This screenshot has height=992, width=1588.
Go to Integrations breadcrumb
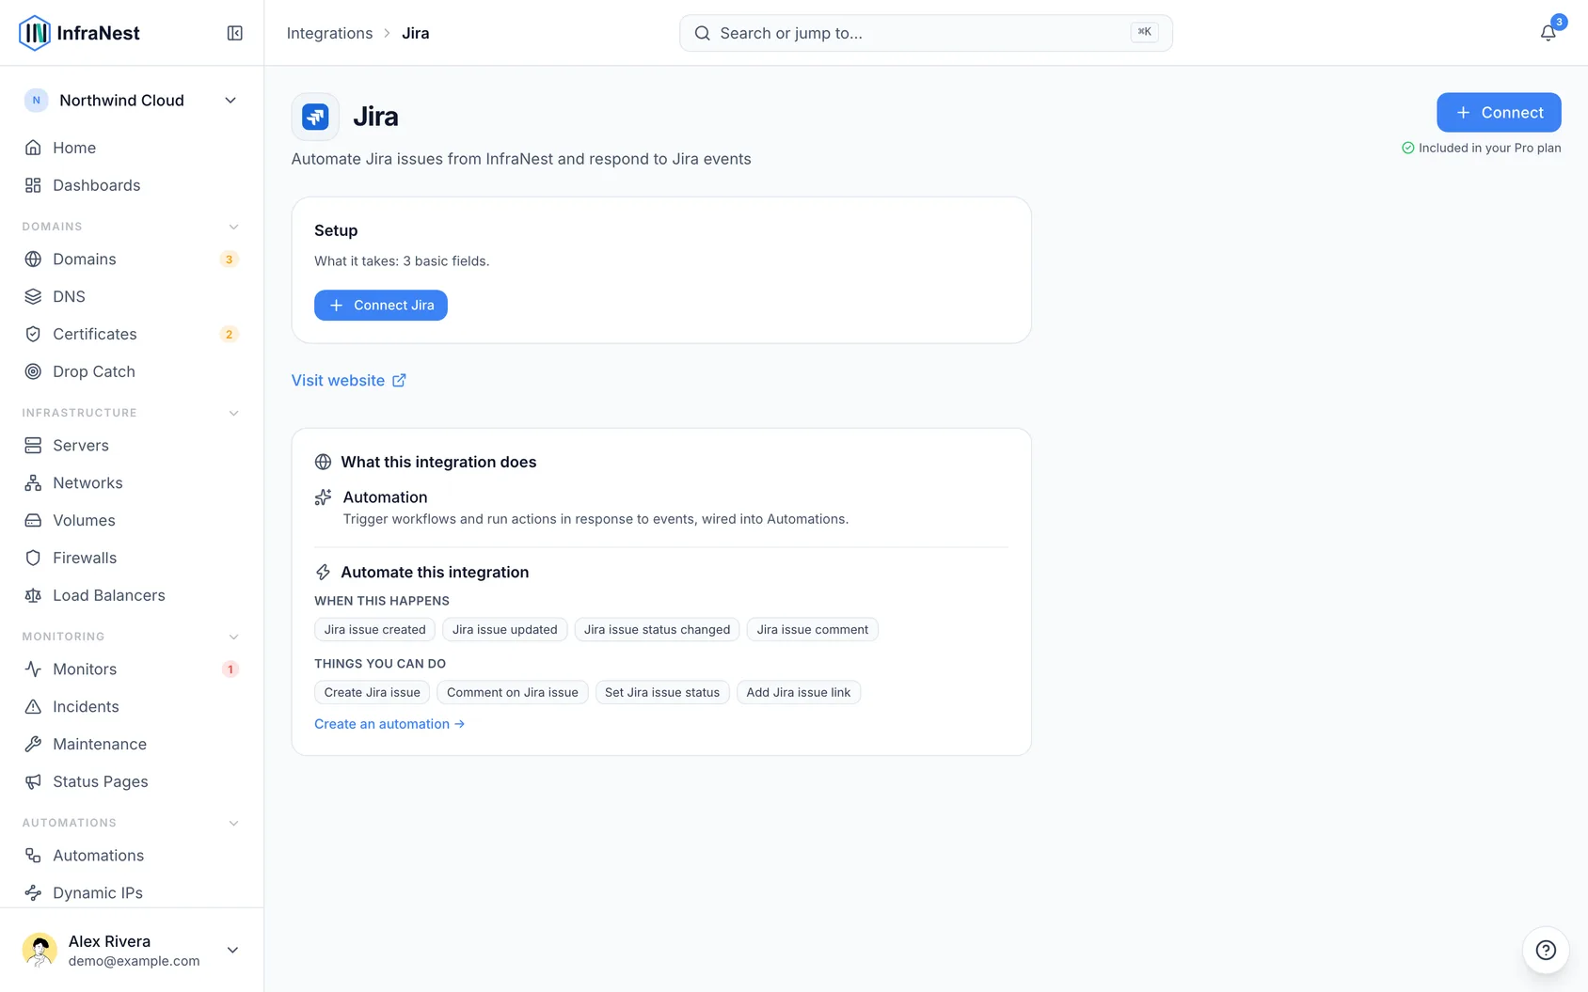pos(329,33)
